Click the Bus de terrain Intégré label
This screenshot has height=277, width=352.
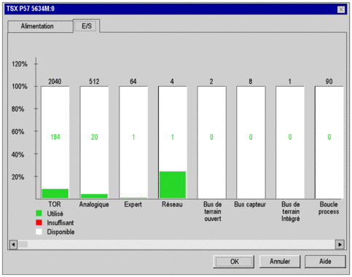point(291,211)
